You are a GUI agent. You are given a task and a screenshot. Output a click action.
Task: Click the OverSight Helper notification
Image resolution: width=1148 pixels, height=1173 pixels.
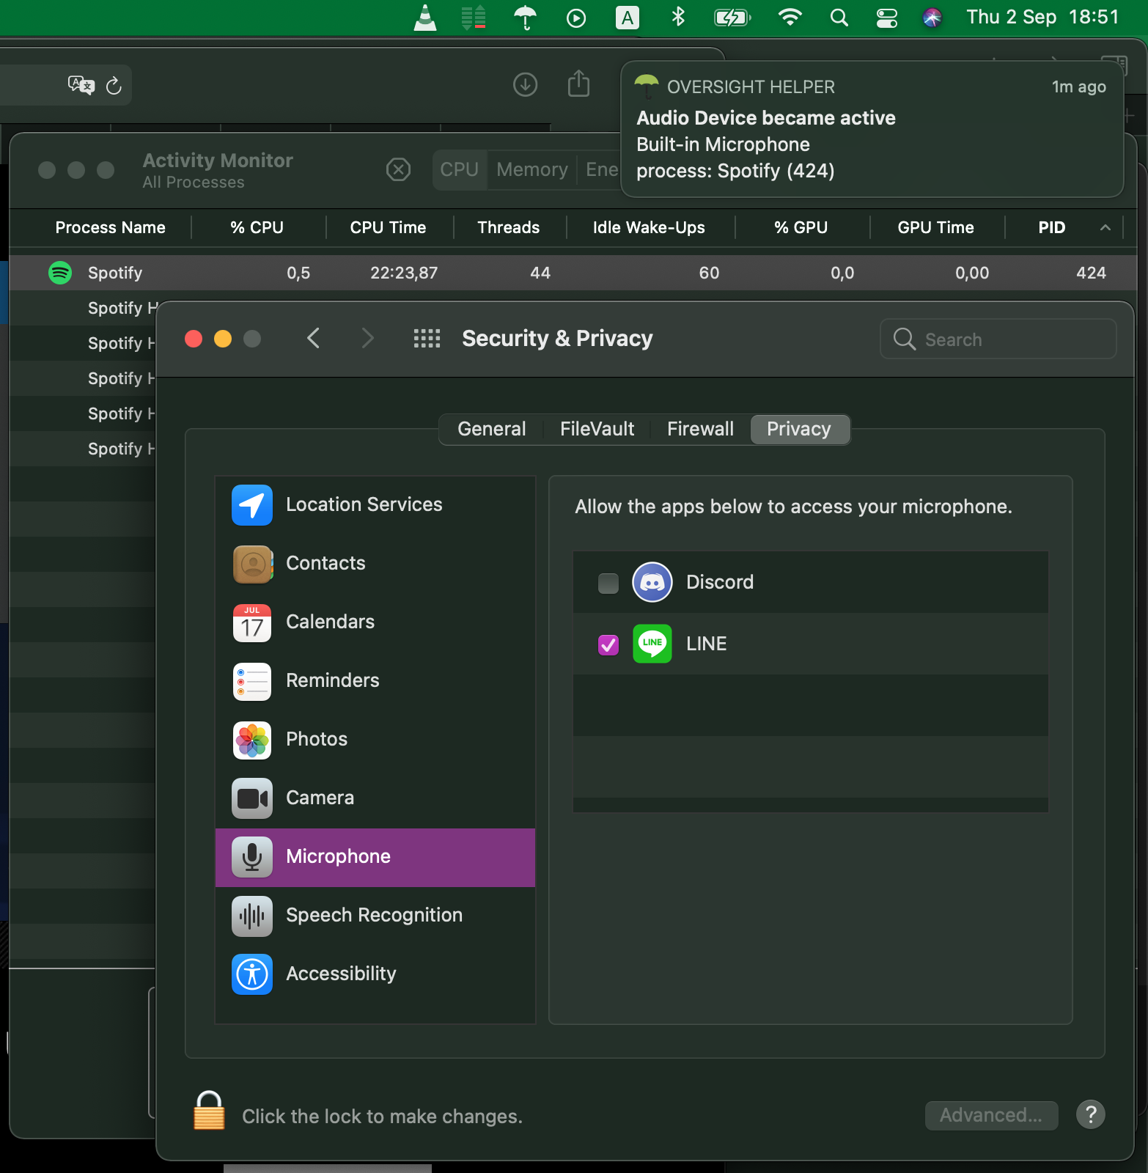point(872,129)
